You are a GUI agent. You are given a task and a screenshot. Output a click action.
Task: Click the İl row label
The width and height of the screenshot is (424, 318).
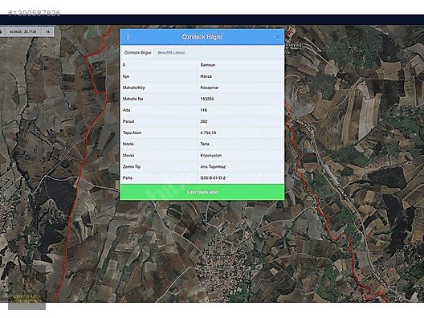pyautogui.click(x=124, y=65)
